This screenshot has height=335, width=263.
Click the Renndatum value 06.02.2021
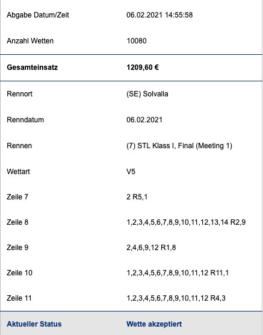(x=144, y=120)
